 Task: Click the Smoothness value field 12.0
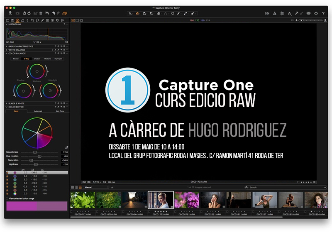[x=65, y=152]
